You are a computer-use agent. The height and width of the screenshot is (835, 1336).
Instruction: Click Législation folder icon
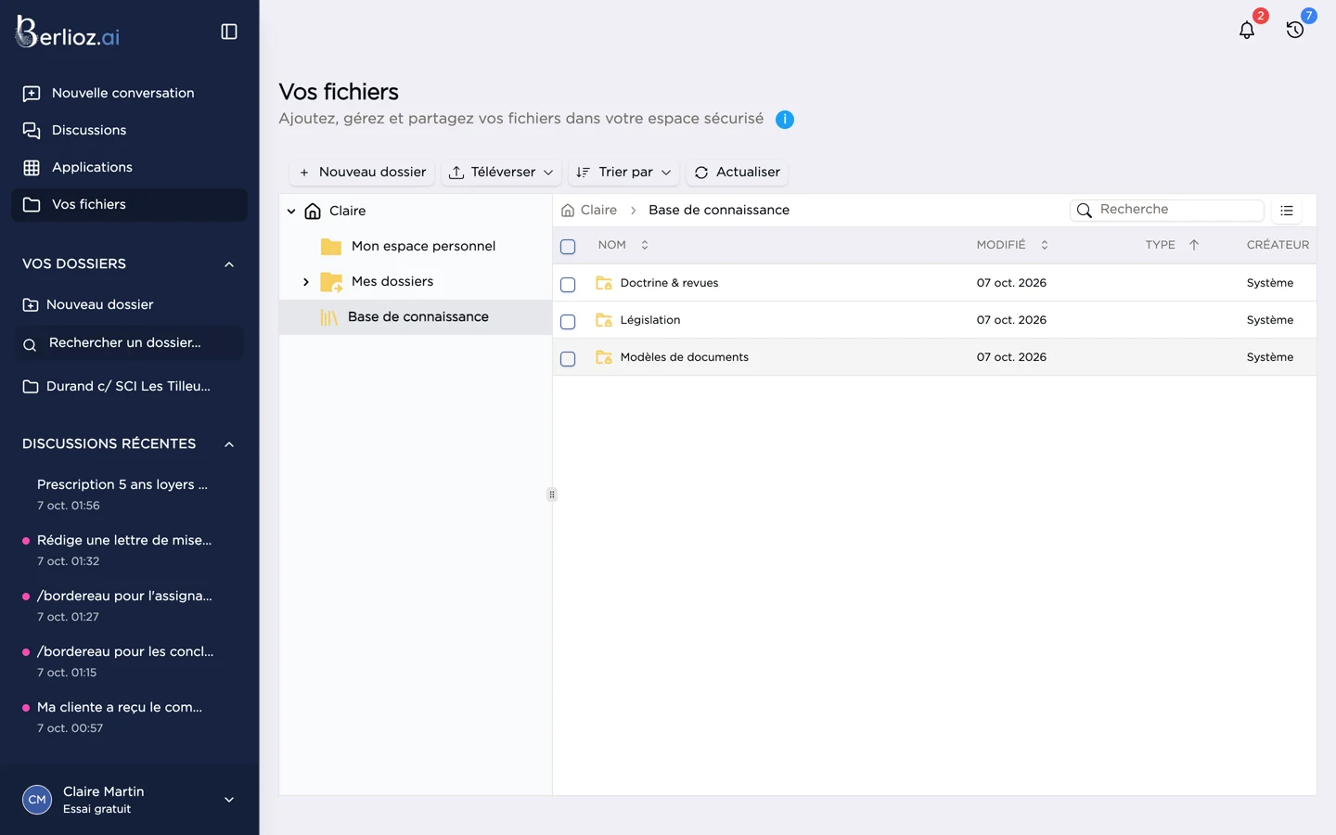point(604,320)
